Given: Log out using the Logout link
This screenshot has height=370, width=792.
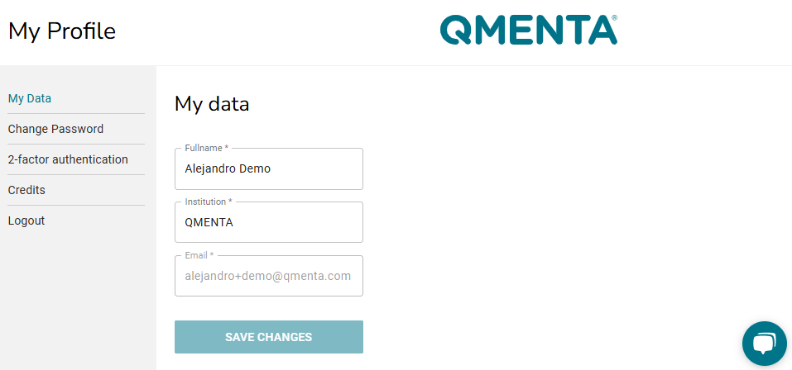Looking at the screenshot, I should click(x=26, y=221).
